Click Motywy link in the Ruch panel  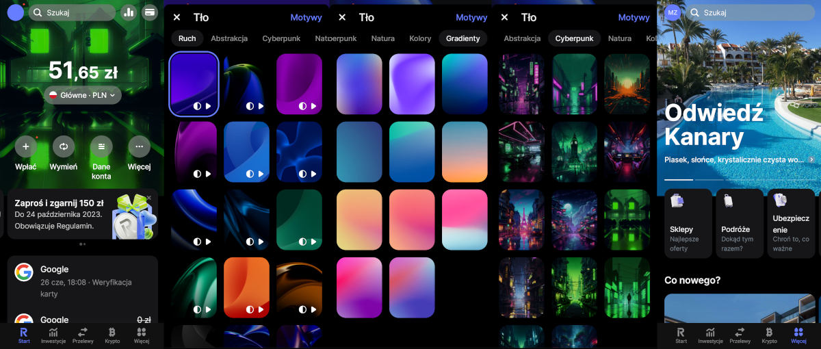(x=306, y=18)
